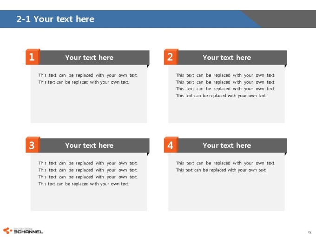Click the folded ribbon corner of header 3

pos(148,154)
